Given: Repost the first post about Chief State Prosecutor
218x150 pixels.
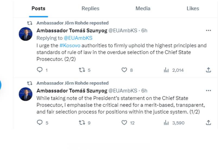Looking at the screenshot, I should coord(82,70).
